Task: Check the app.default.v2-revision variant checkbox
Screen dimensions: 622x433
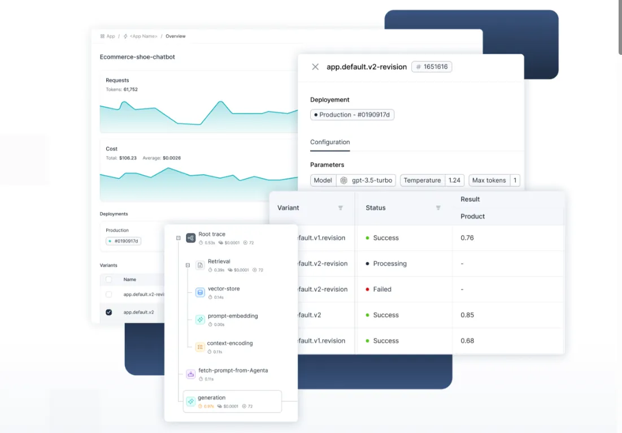Action: [109, 295]
